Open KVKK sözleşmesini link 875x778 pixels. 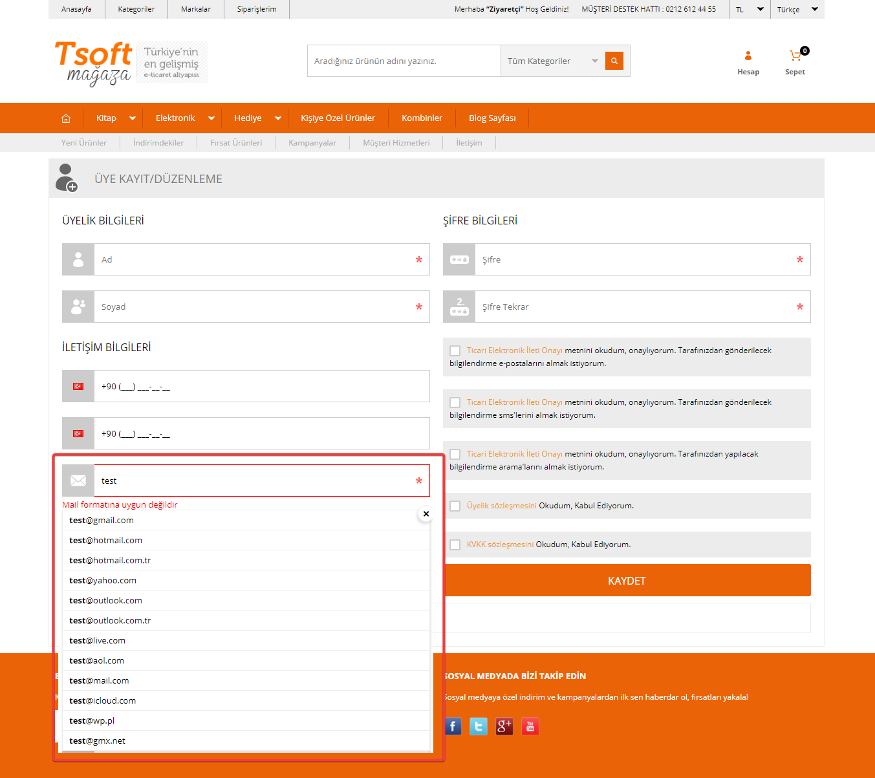pos(500,545)
